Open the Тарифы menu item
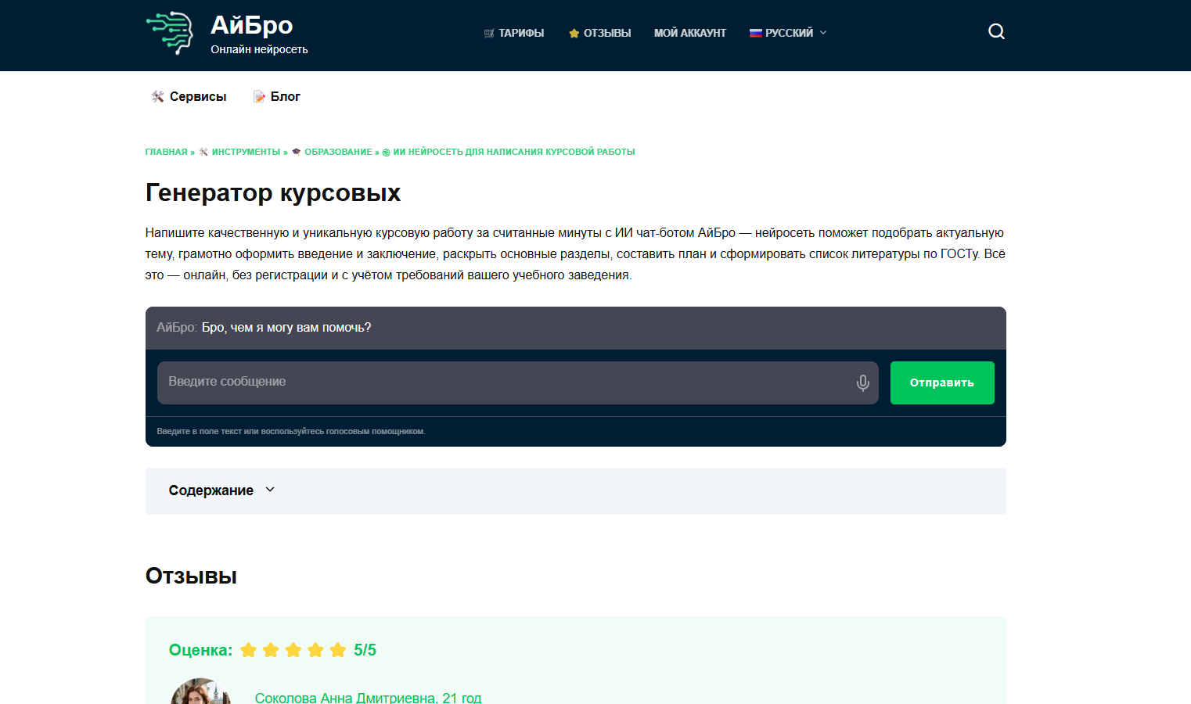 pyautogui.click(x=521, y=33)
